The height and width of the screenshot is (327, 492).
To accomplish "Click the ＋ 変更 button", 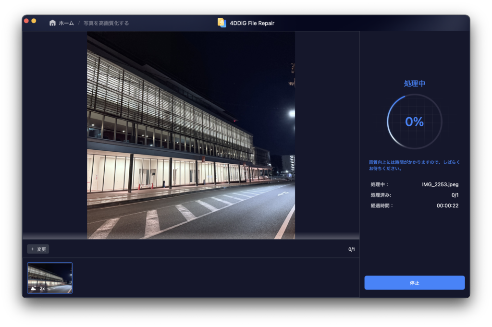I will click(x=38, y=249).
